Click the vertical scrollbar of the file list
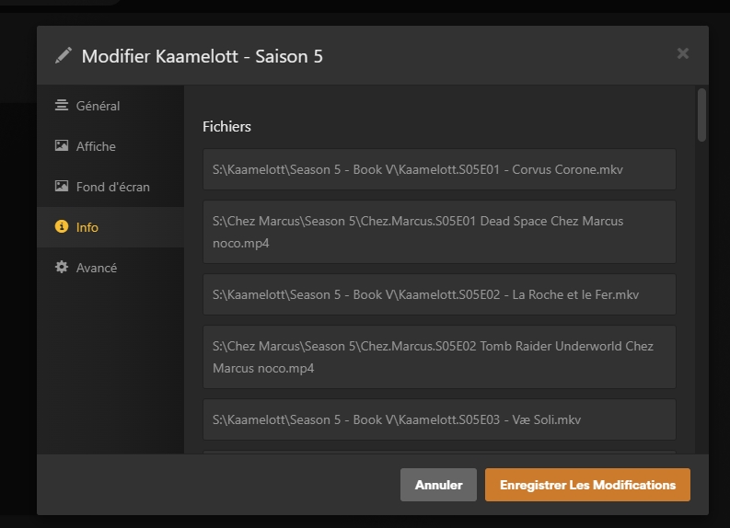Viewport: 730px width, 528px height. (x=701, y=115)
